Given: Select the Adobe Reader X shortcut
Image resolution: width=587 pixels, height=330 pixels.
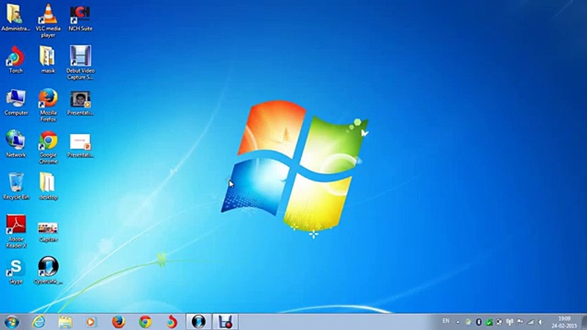Looking at the screenshot, I should (16, 231).
